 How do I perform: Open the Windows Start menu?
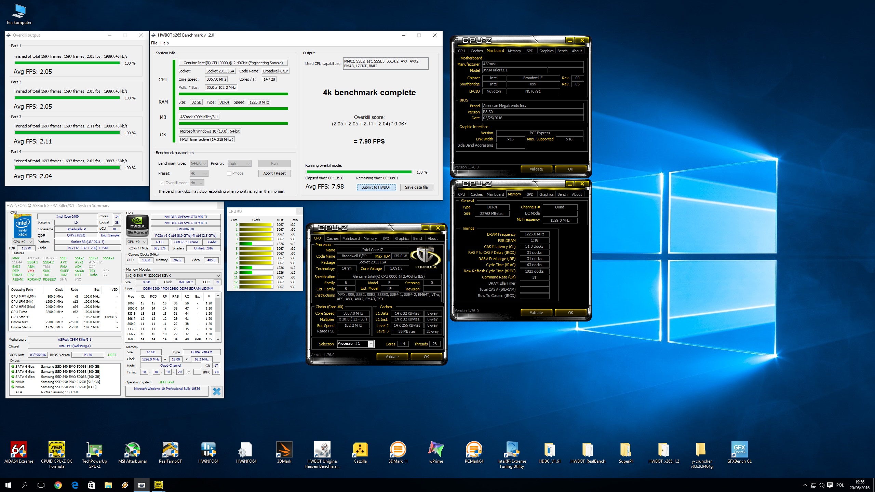coord(8,485)
